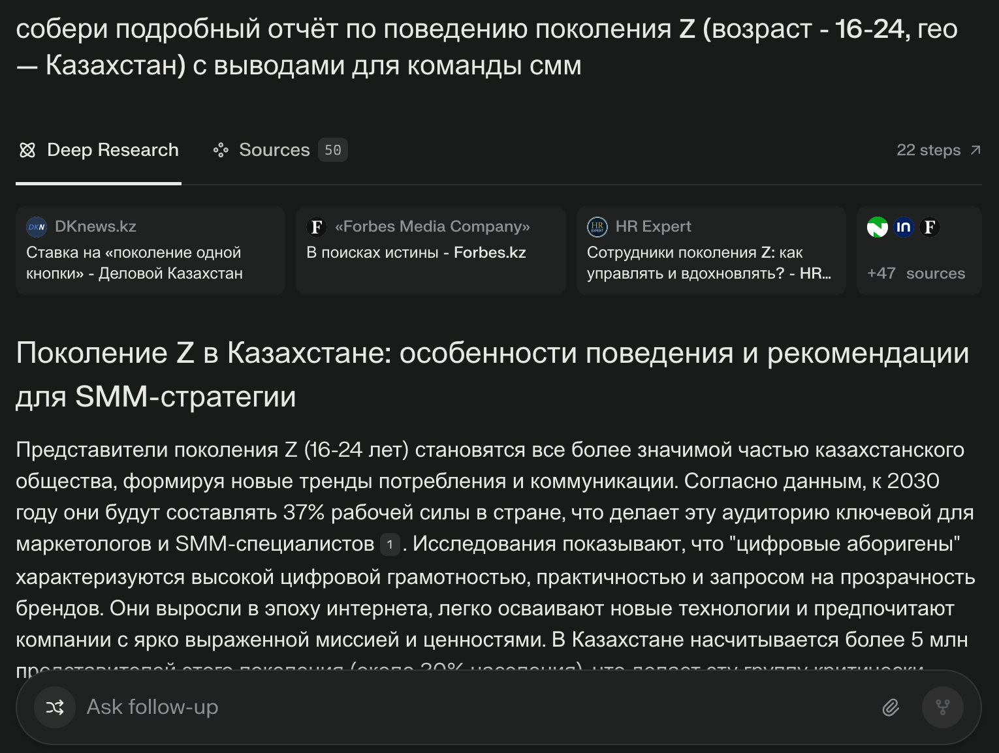Expand the +47 sources card
This screenshot has height=753, width=999.
click(x=917, y=273)
